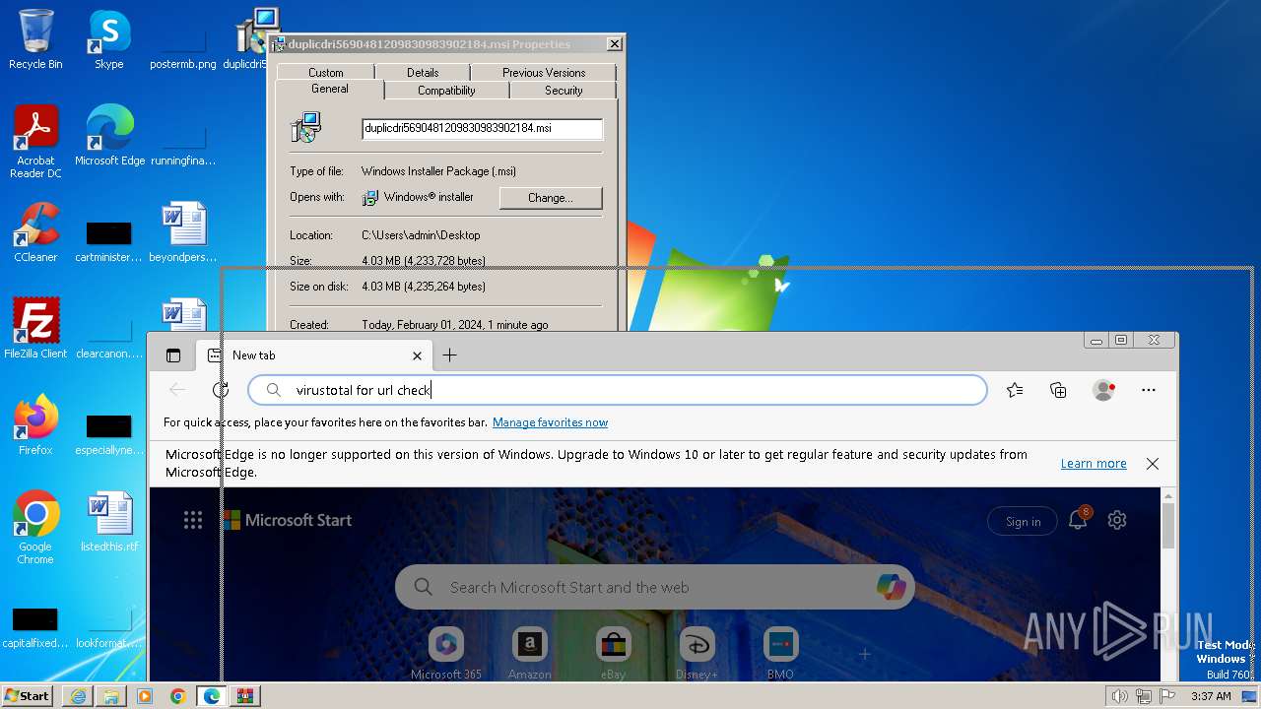1261x709 pixels.
Task: Open Acrobat Reader DC shortcut
Action: coord(35,142)
